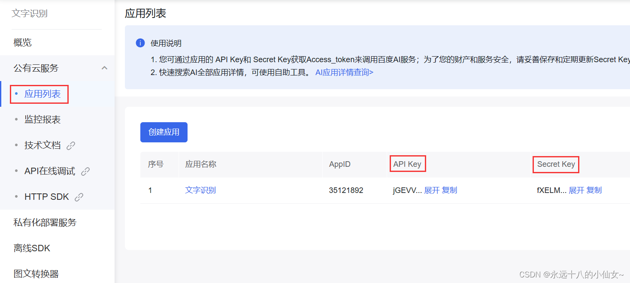Collapse the 公有云服务 section chevron
The height and width of the screenshot is (283, 630).
[x=104, y=68]
